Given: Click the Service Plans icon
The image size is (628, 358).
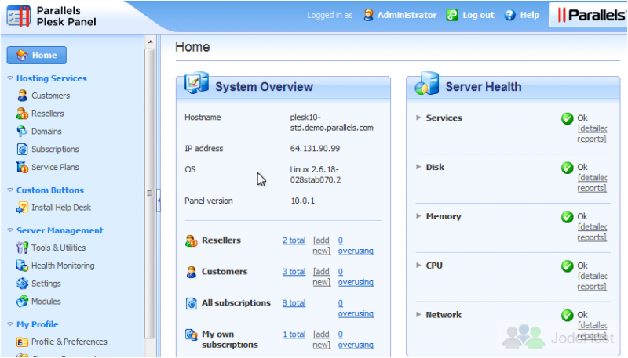Looking at the screenshot, I should pos(23,167).
